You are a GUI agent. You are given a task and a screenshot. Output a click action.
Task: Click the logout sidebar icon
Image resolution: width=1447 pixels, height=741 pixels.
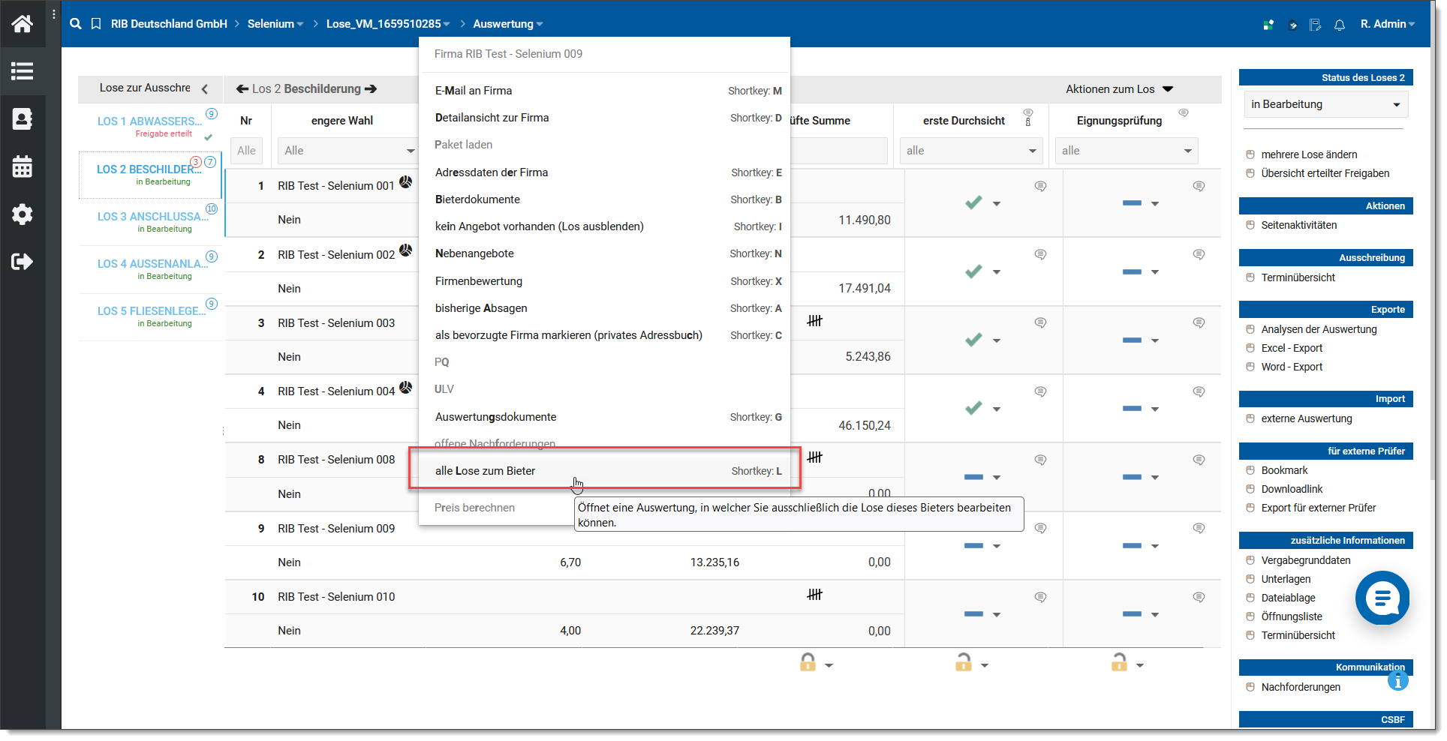[22, 261]
